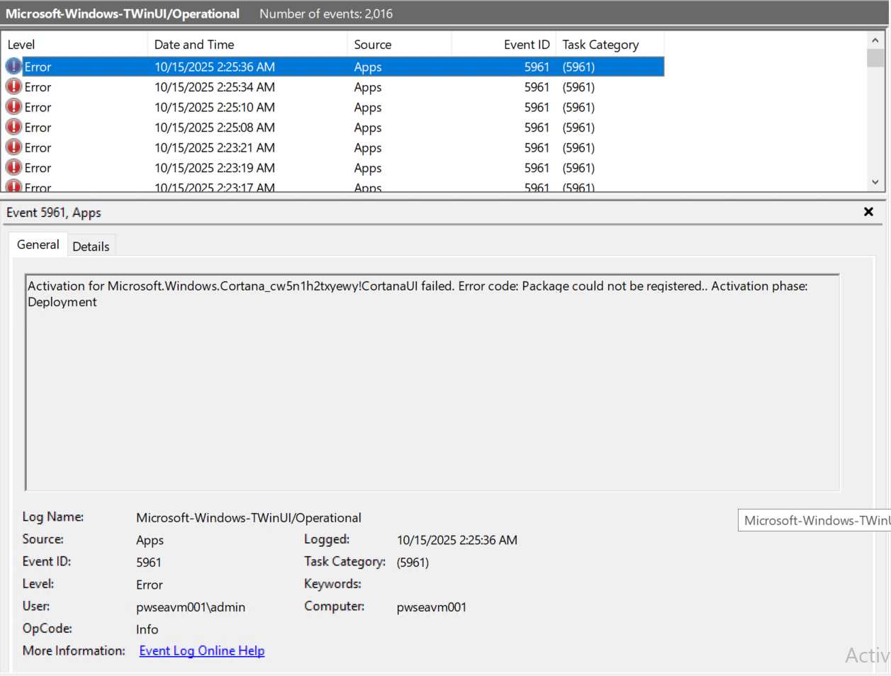The height and width of the screenshot is (676, 891).
Task: Sort events by Task Category column header
Action: point(610,44)
